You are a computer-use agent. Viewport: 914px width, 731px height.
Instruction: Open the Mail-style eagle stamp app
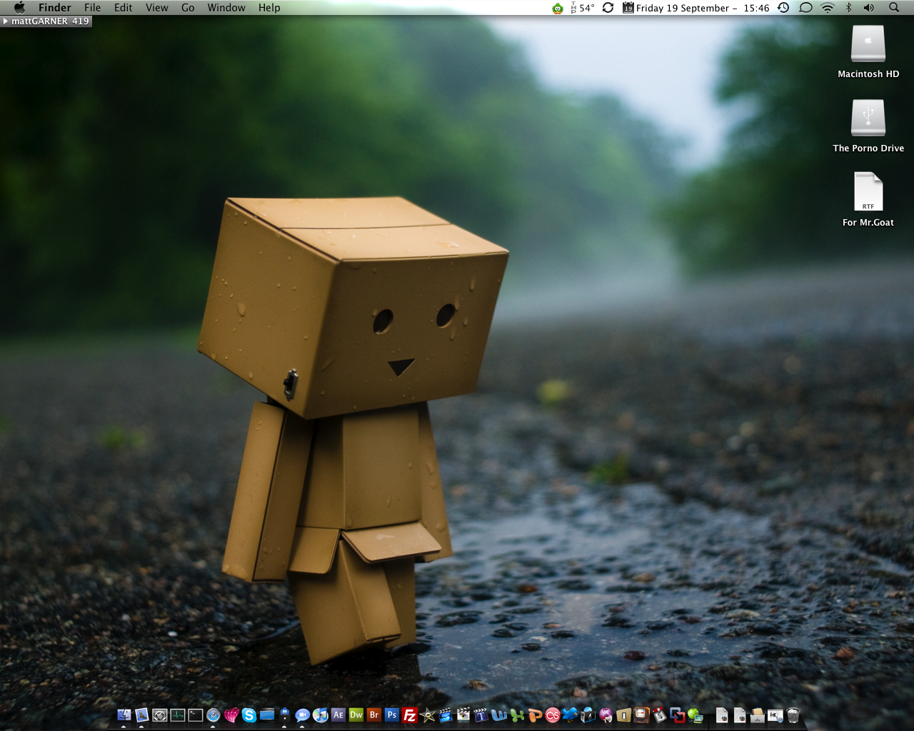(142, 715)
